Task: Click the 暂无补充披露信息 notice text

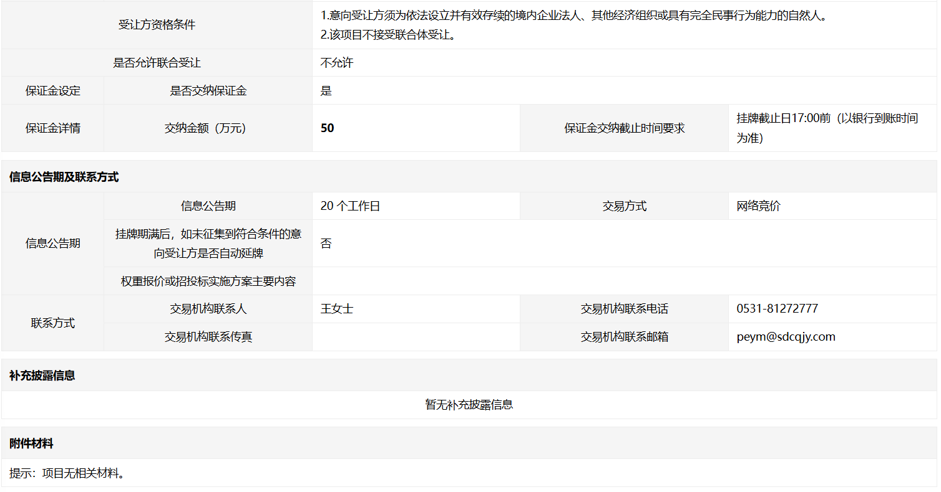Action: [469, 405]
